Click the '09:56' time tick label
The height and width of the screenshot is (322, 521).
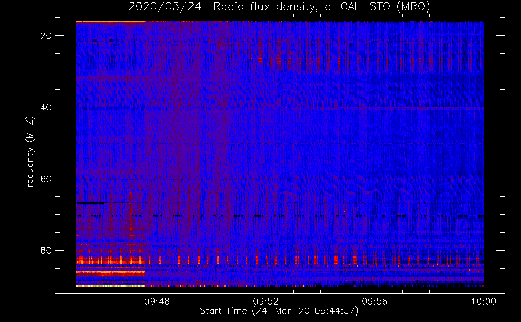(x=375, y=302)
